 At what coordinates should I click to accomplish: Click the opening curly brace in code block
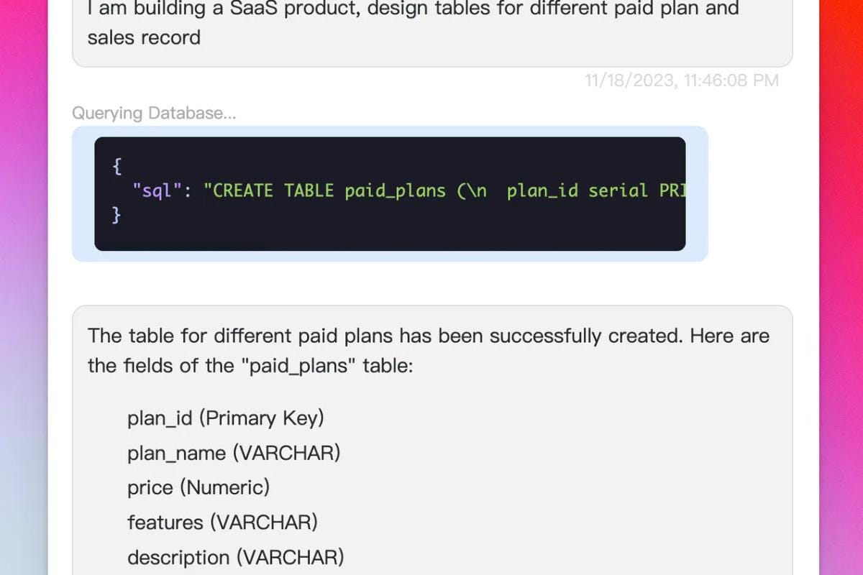click(x=115, y=166)
